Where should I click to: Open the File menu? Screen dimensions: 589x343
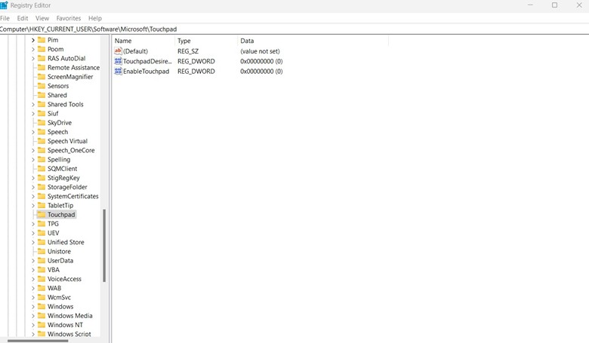pos(5,18)
